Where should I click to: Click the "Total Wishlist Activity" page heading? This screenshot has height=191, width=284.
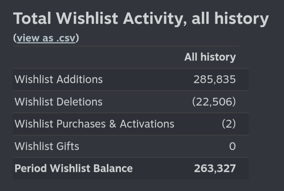[141, 19]
